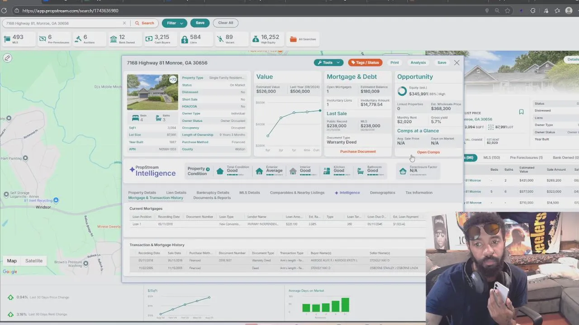Click the Details button on background photo

(x=573, y=60)
